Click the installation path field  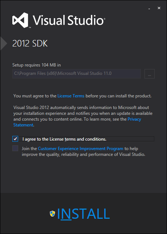tap(77, 74)
